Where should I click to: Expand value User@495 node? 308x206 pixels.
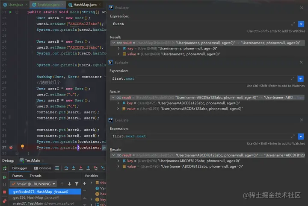118,108
